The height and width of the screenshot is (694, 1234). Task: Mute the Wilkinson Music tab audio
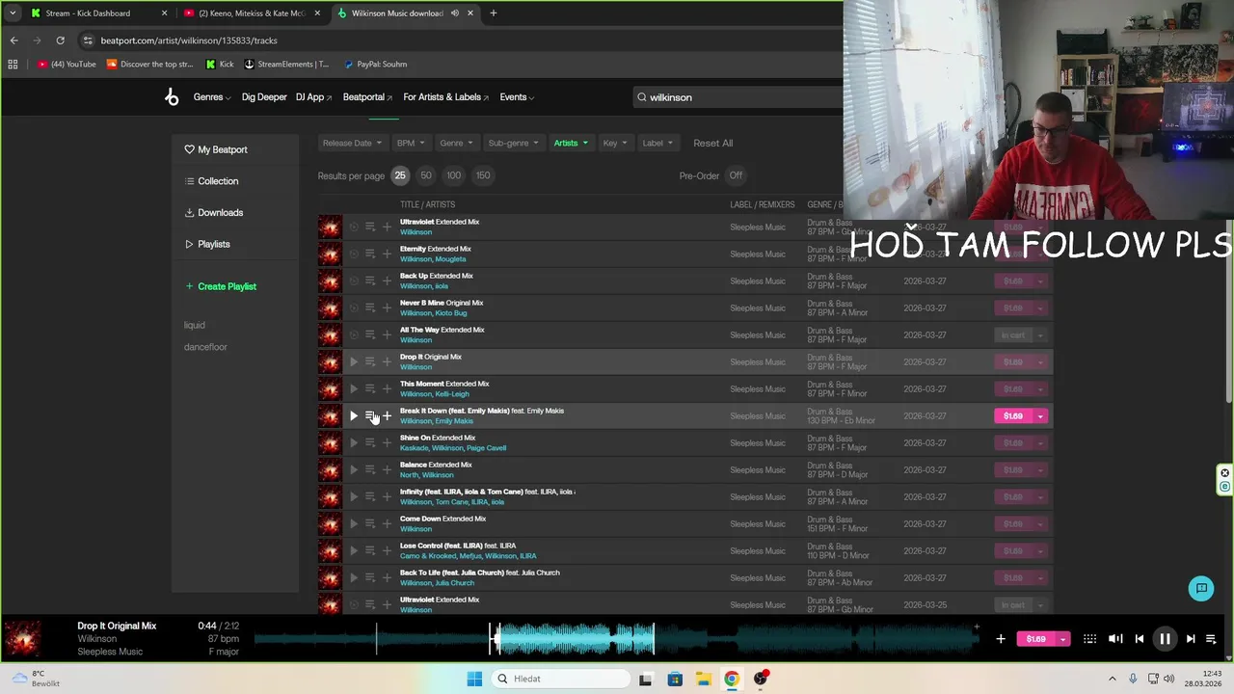(455, 13)
